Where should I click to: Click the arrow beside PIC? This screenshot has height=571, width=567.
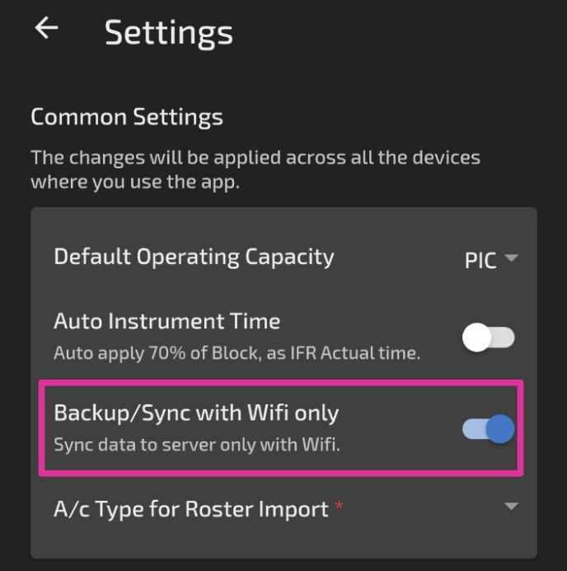click(511, 258)
